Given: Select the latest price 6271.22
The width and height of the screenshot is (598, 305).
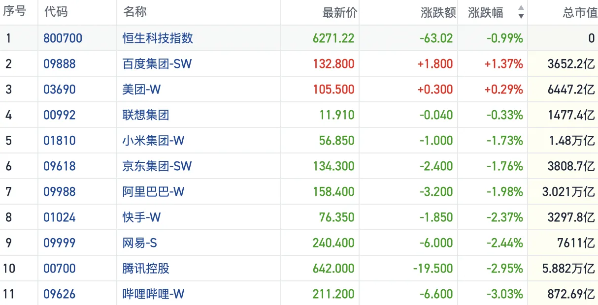Looking at the screenshot, I should 333,38.
